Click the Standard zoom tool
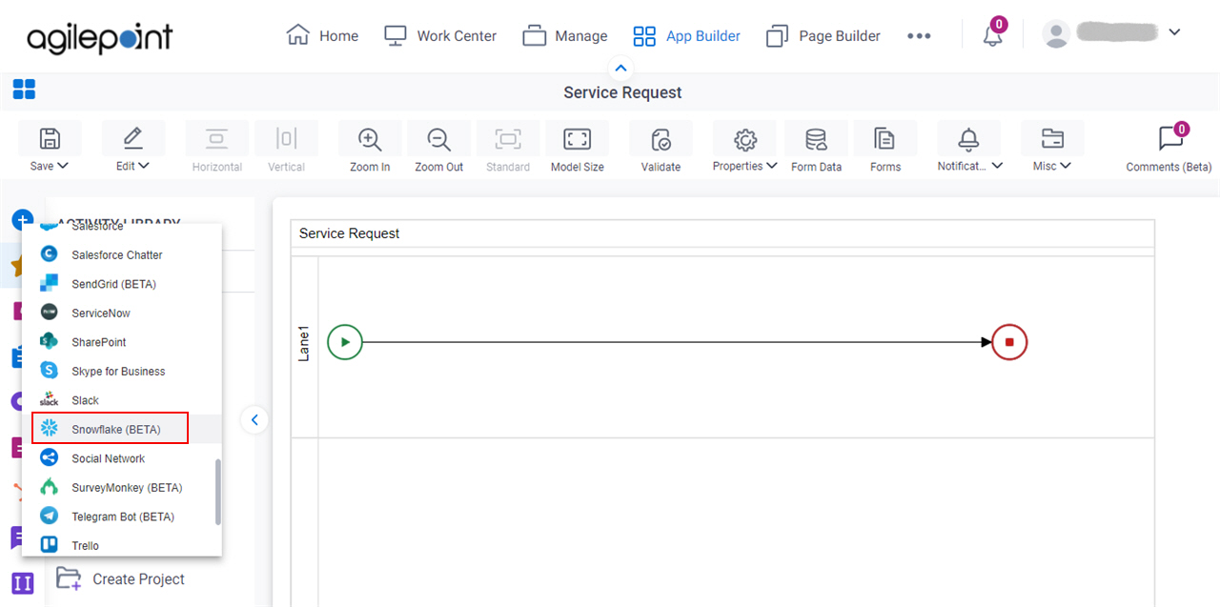This screenshot has height=607, width=1220. click(508, 148)
